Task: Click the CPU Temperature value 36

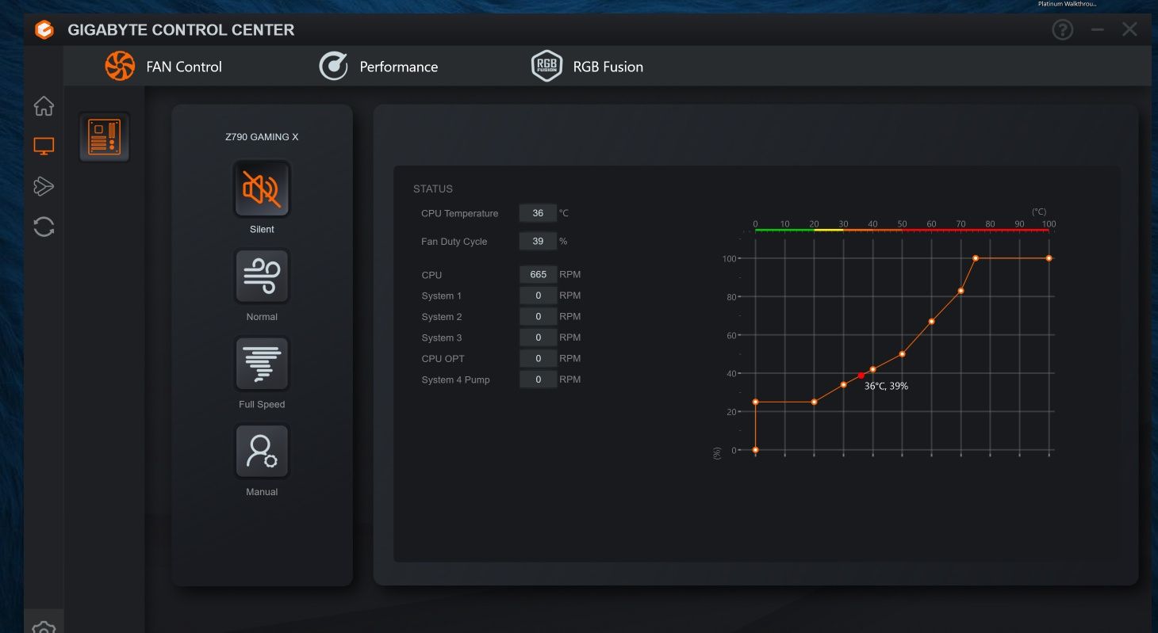Action: tap(538, 213)
